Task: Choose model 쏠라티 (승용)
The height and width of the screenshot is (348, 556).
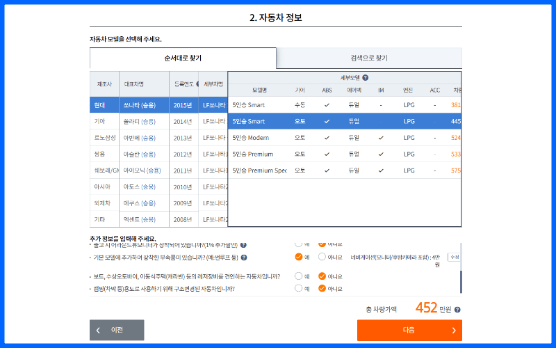Action: [x=144, y=121]
